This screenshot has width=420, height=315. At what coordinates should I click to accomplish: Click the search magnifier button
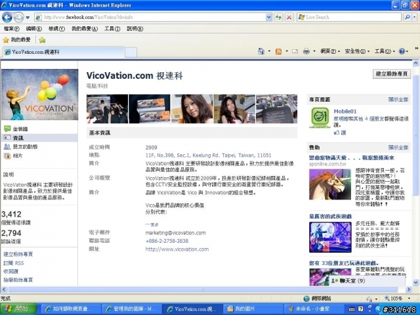click(407, 17)
